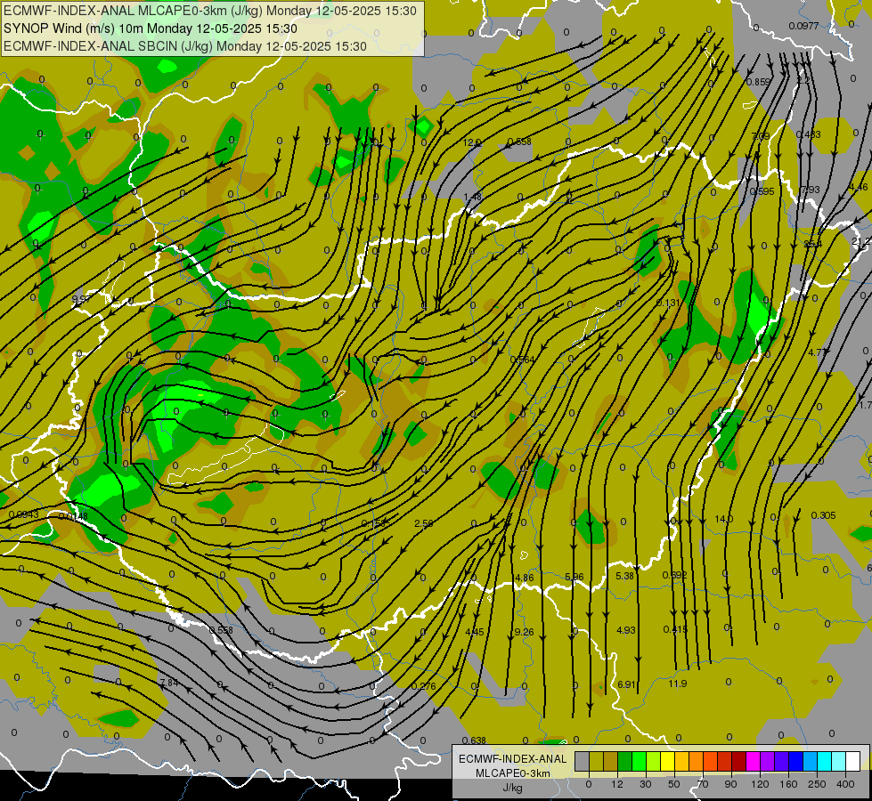Screen dimensions: 872x801
Task: Click the SBCIN header line
Action: [185, 46]
